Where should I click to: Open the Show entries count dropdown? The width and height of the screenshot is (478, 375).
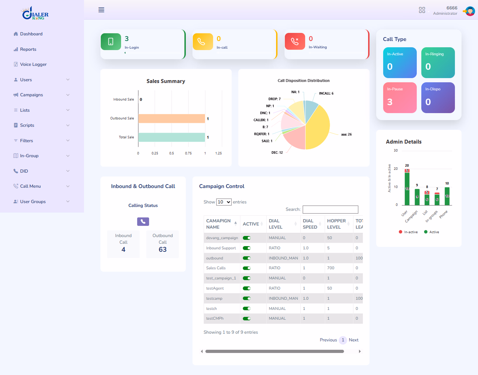[x=224, y=202]
